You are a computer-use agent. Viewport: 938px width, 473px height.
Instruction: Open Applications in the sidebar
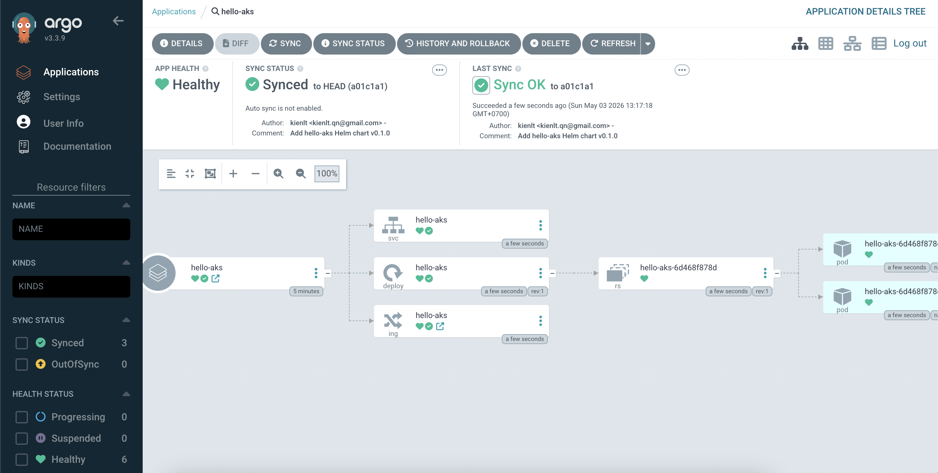[x=71, y=72]
